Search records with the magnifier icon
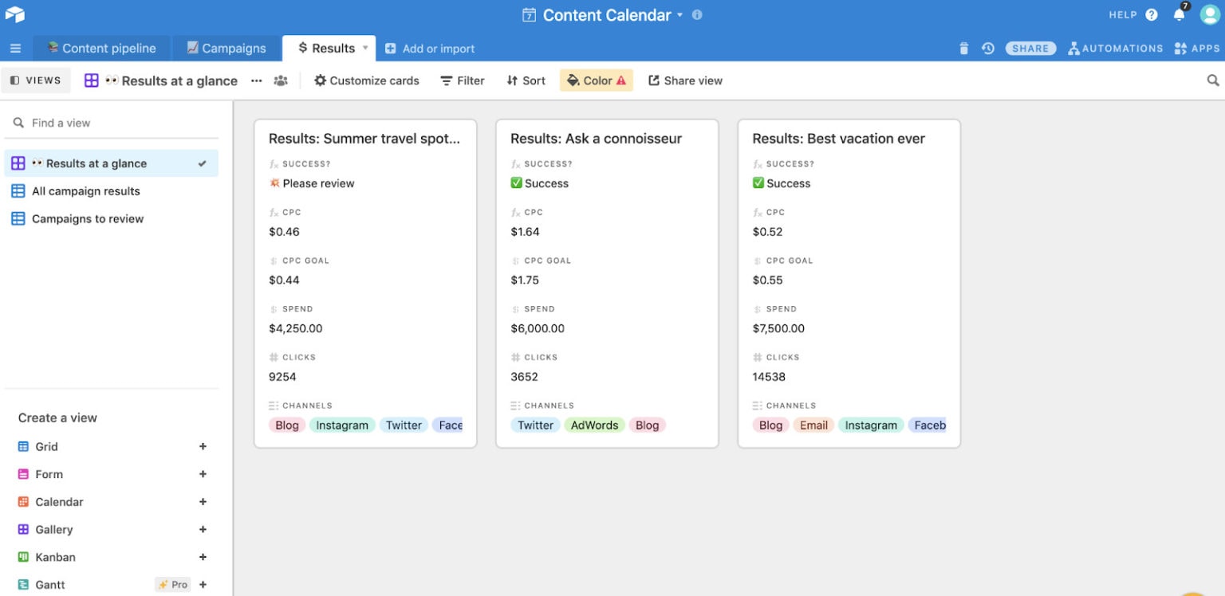Screen dimensions: 1225x596 (x=1212, y=80)
